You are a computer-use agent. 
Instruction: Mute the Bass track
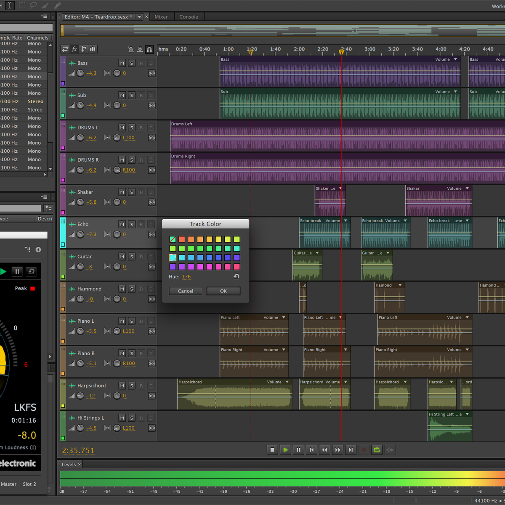(122, 63)
